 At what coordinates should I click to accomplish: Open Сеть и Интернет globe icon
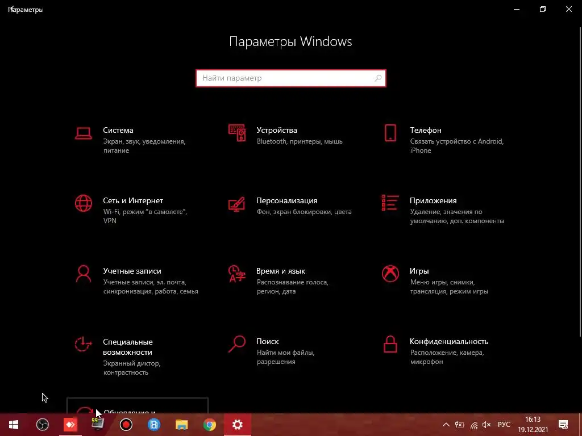(84, 203)
